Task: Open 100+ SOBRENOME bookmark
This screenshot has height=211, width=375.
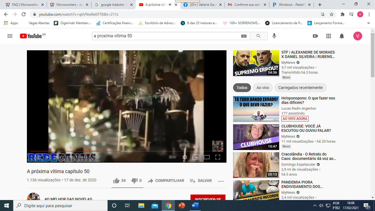Action: (241, 23)
